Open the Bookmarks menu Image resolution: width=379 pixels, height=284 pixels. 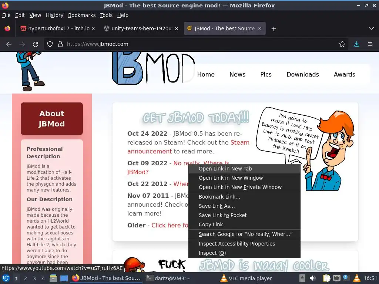tap(82, 15)
